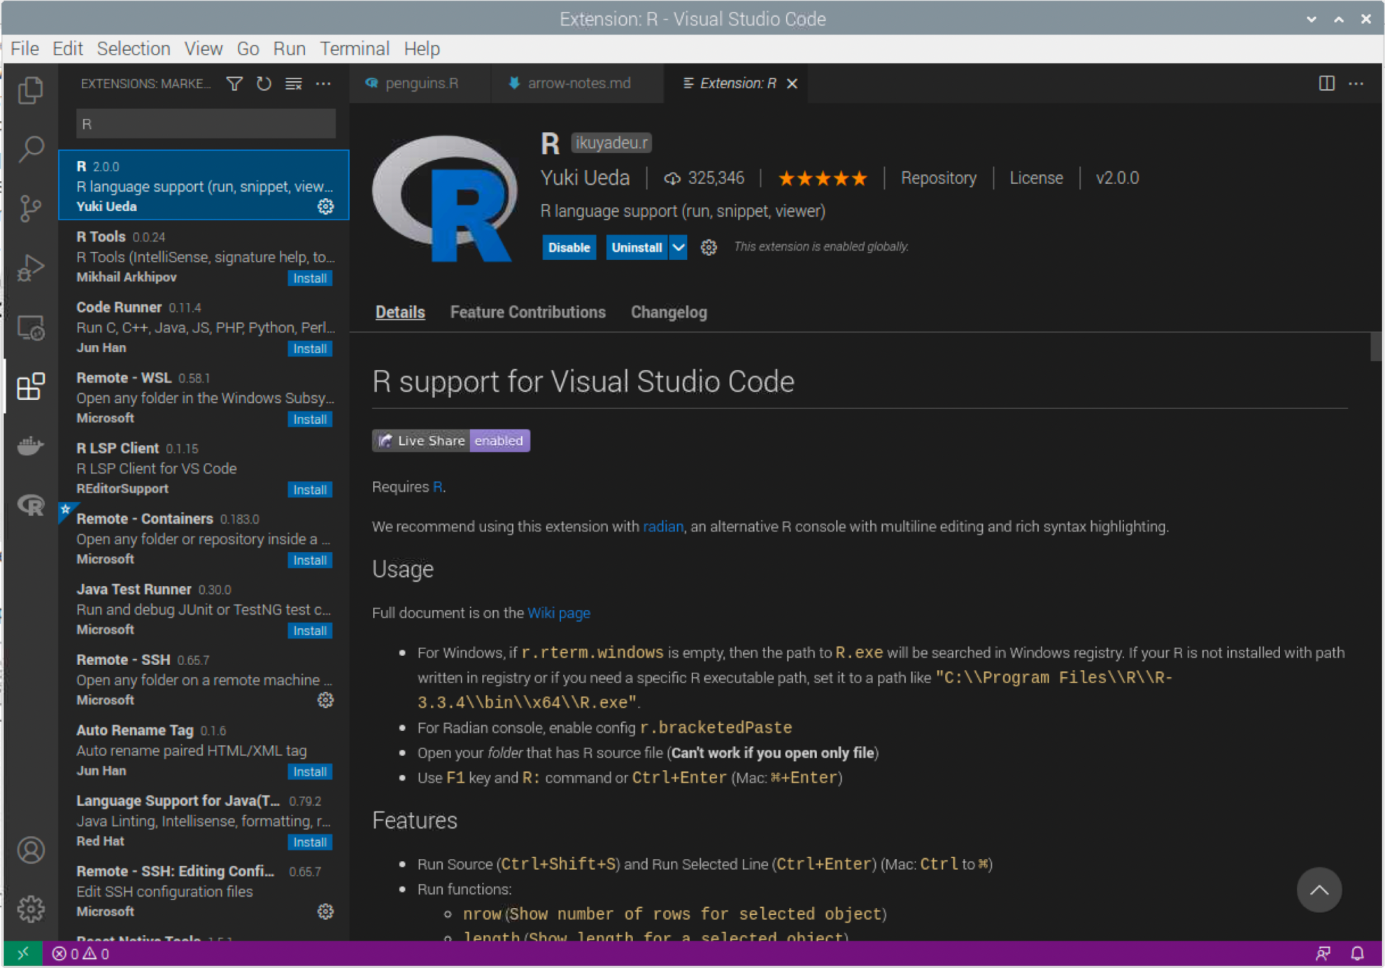Click the extensions search input field
Image resolution: width=1385 pixels, height=968 pixels.
point(206,124)
